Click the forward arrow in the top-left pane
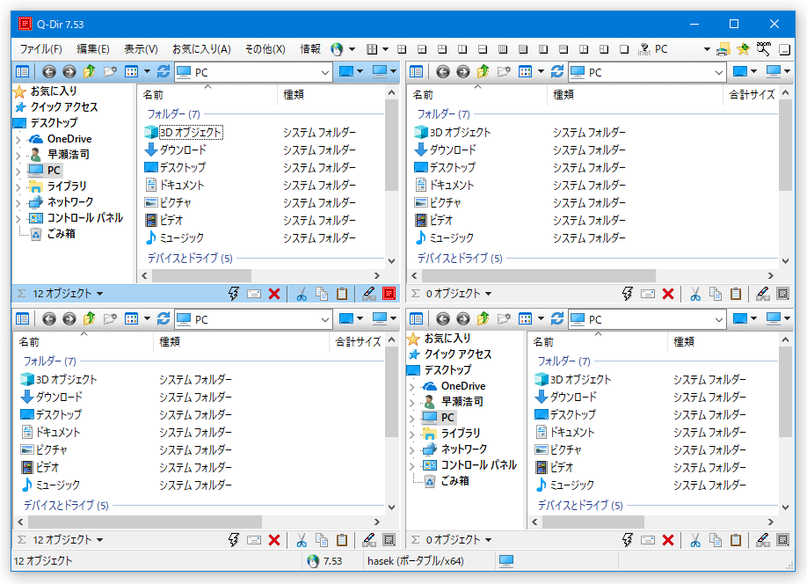Image resolution: width=807 pixels, height=584 pixels. click(x=69, y=71)
